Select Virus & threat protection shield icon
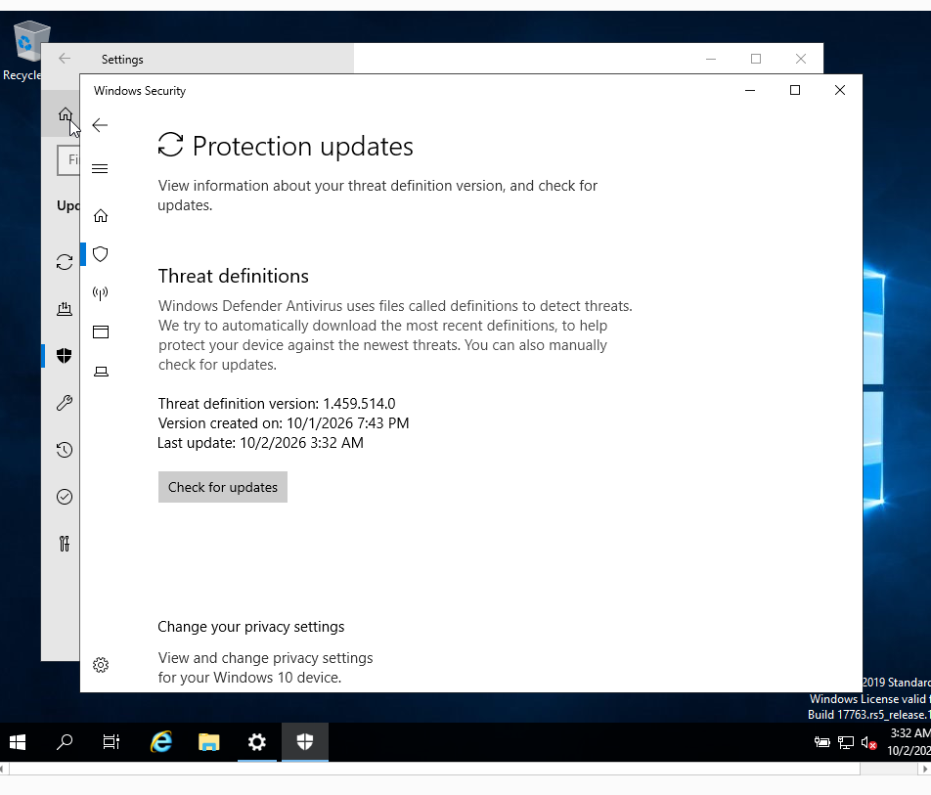Screen dimensions: 931x795 [101, 254]
